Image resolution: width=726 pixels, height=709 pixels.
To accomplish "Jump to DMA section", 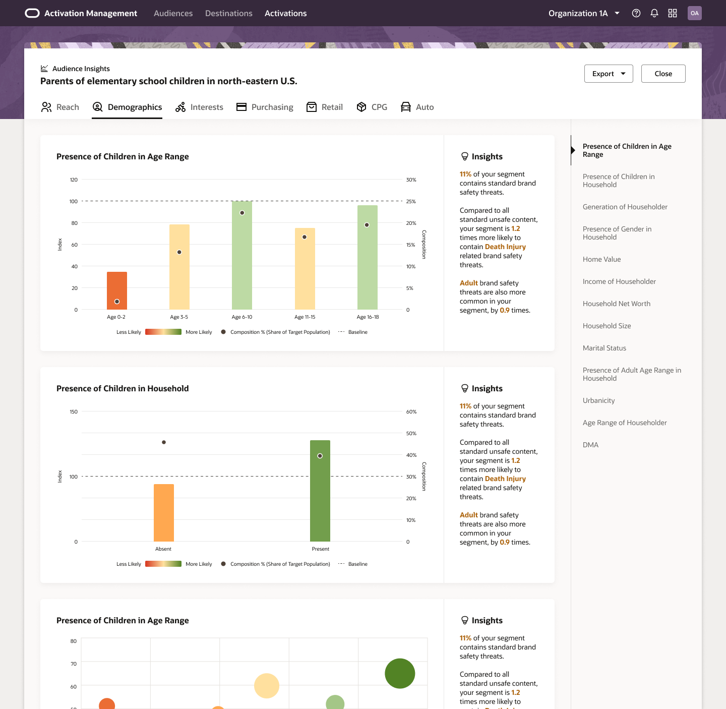I will point(590,445).
